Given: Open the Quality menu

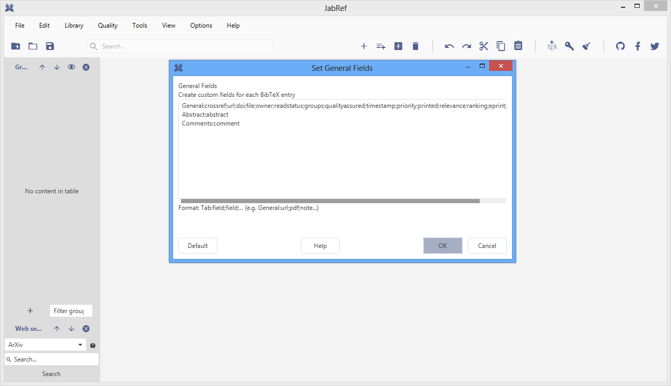Looking at the screenshot, I should pyautogui.click(x=108, y=26).
